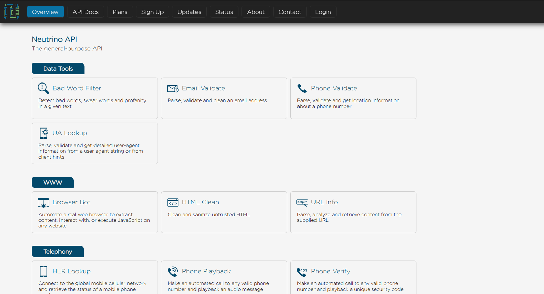Click 'get location information about a phone number' text
Viewport: 544px width, 294px height.
click(348, 103)
